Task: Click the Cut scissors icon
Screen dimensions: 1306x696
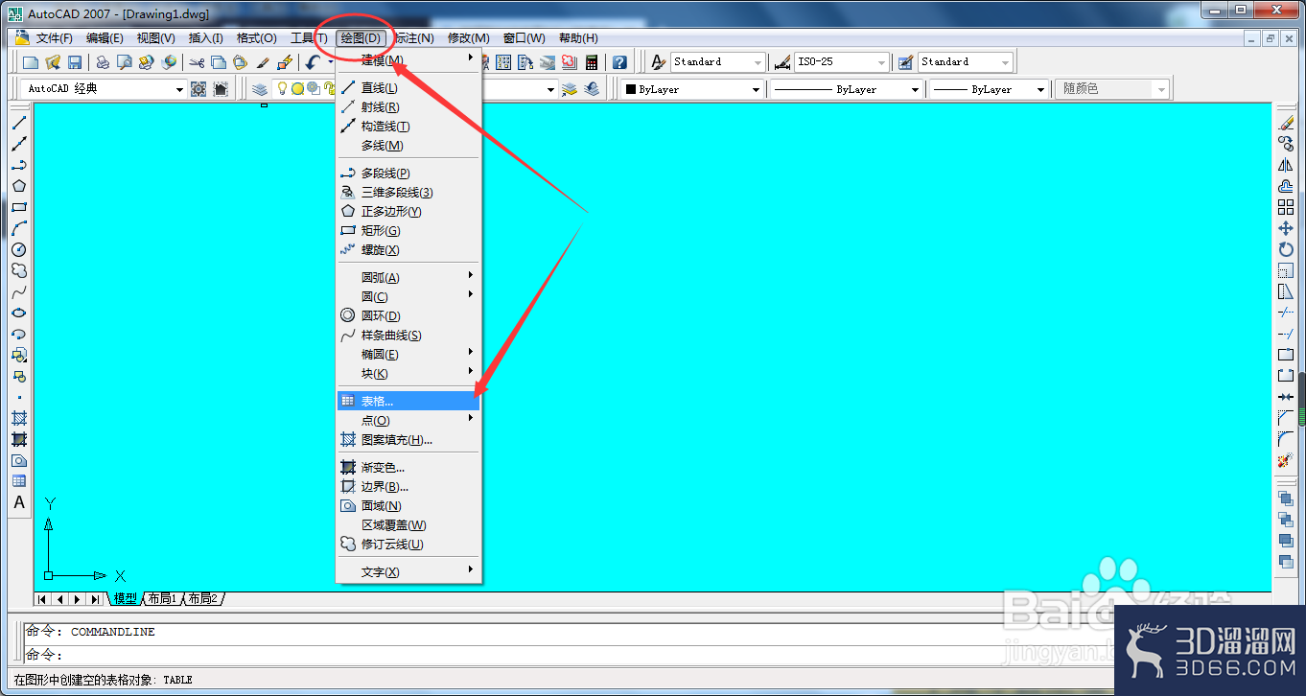Action: pos(197,62)
